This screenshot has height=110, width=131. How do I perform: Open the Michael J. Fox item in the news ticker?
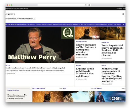[107, 24]
